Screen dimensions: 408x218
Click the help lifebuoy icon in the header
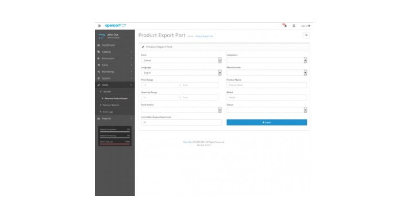pyautogui.click(x=294, y=26)
